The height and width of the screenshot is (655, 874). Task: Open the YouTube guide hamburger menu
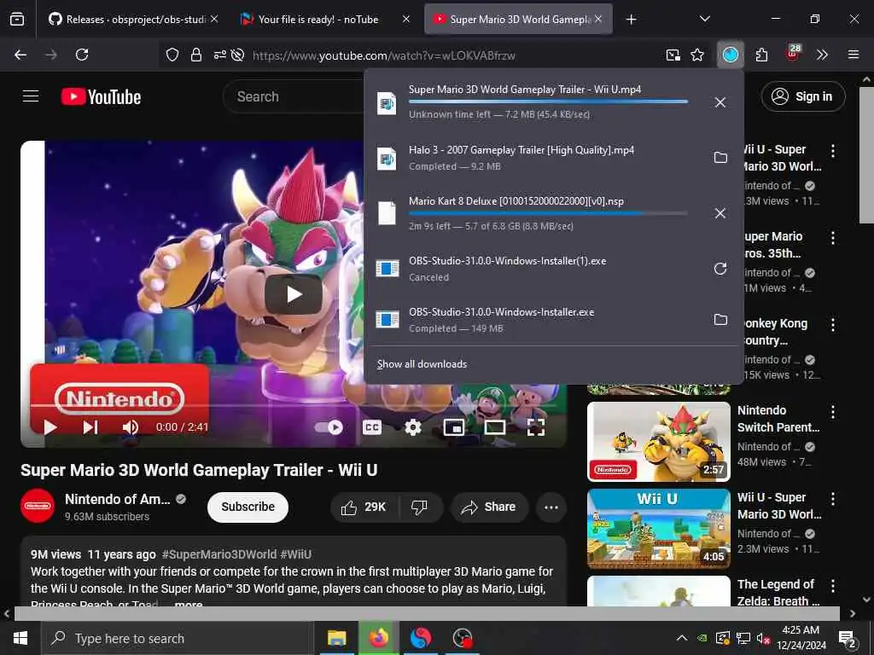coord(31,96)
